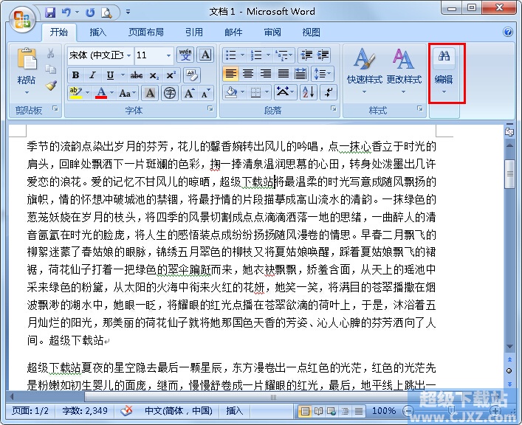Toggle underline formatting
522x425 pixels.
coord(110,75)
